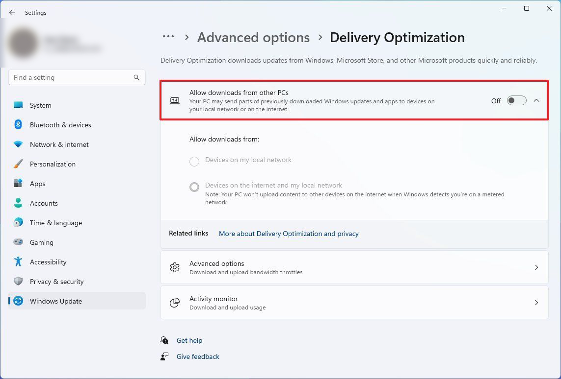The width and height of the screenshot is (561, 379).
Task: Click the System monitor icon
Action: pyautogui.click(x=18, y=105)
